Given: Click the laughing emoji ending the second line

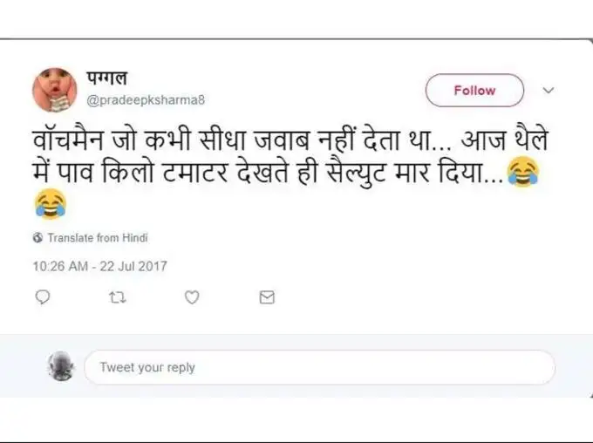Looking at the screenshot, I should pos(521,174).
